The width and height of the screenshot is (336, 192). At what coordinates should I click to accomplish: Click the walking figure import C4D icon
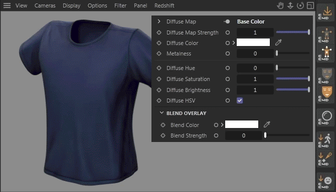tap(325, 140)
